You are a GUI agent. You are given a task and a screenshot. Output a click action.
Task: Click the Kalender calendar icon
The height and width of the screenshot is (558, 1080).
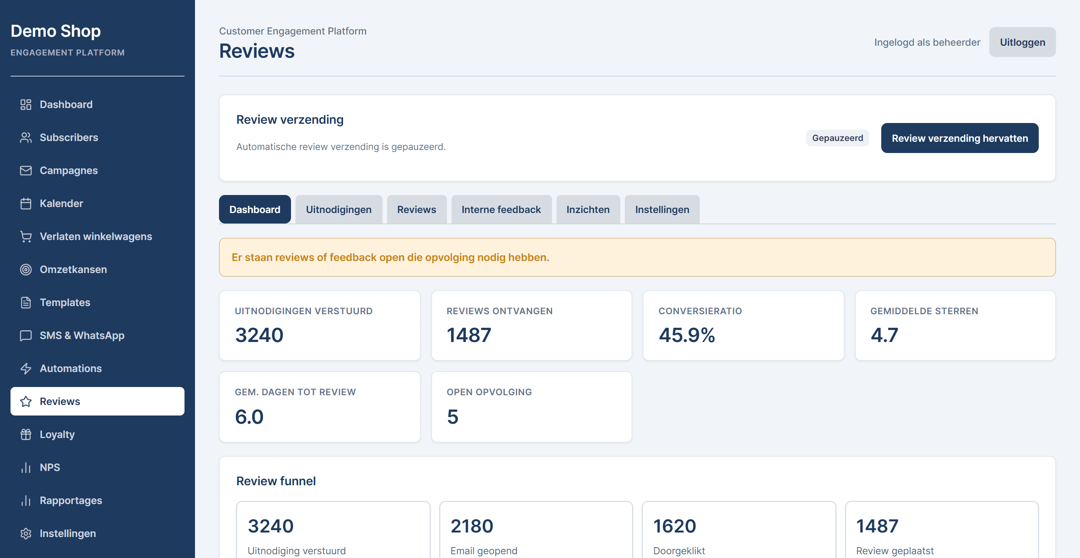click(x=25, y=203)
